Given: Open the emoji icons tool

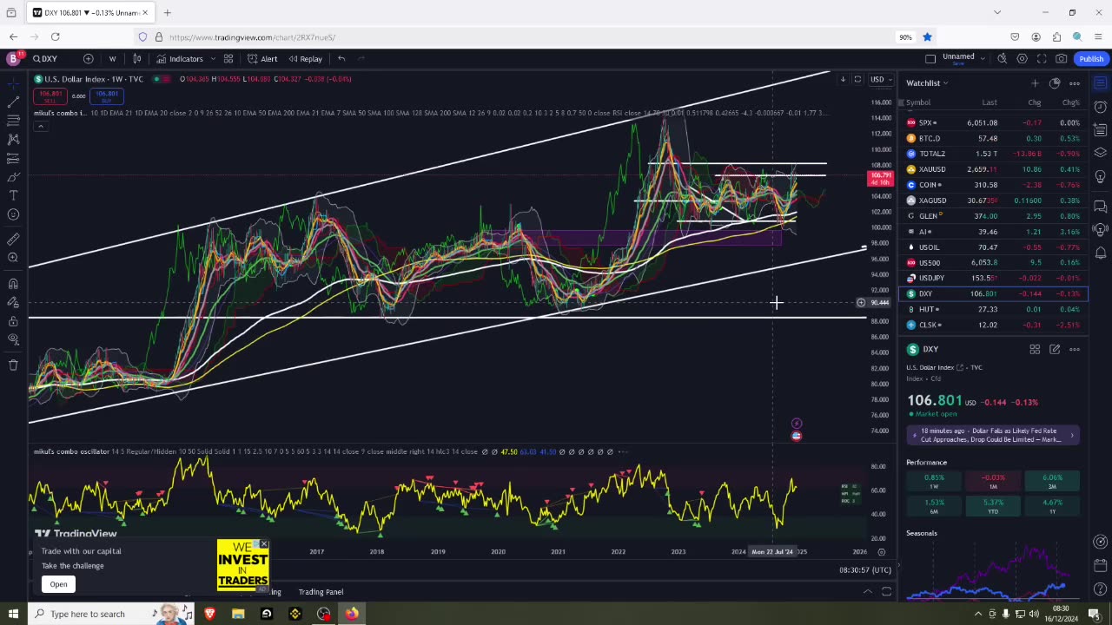Looking at the screenshot, I should click(x=13, y=215).
